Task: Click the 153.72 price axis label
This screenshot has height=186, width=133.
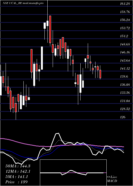Action: 125,28
